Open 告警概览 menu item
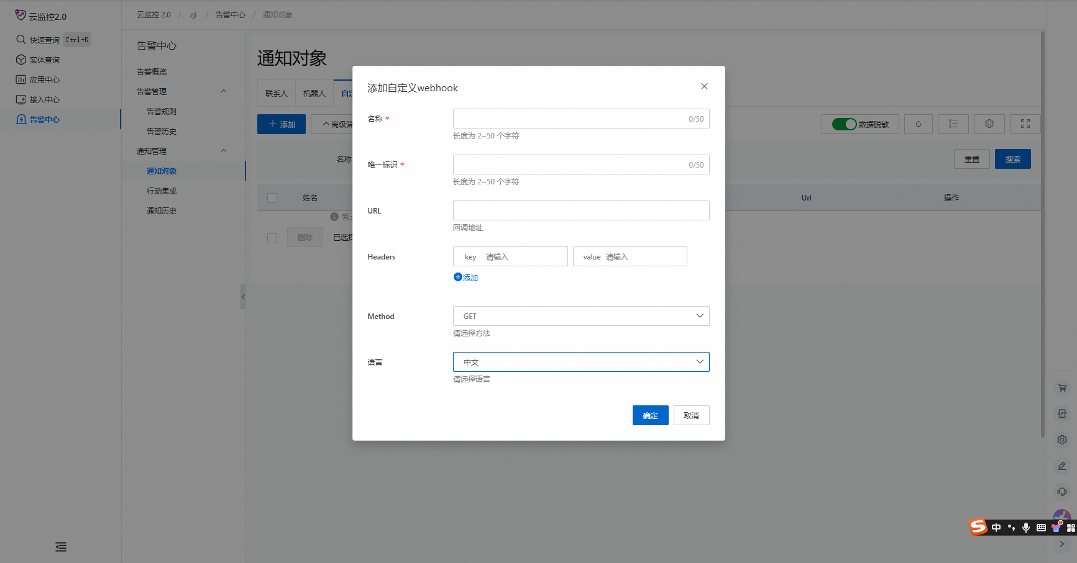Viewport: 1077px width, 563px height. coord(152,71)
